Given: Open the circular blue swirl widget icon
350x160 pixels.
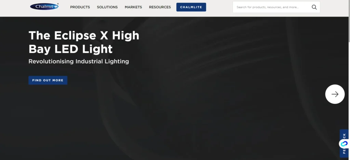Looking at the screenshot, I should click(x=344, y=144).
